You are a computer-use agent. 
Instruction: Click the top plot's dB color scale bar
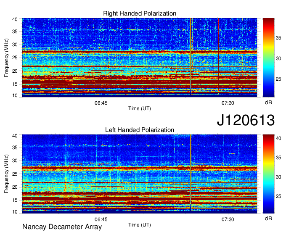(268, 58)
